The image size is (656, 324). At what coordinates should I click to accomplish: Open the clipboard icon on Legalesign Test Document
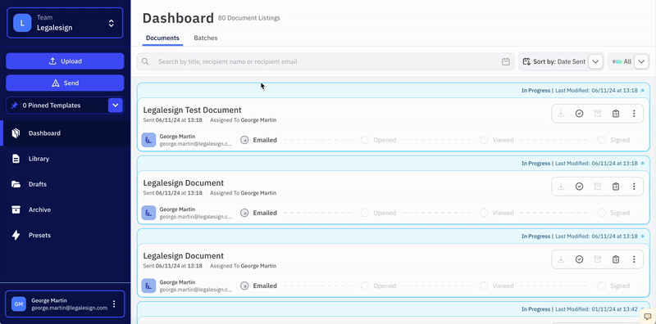tap(616, 114)
